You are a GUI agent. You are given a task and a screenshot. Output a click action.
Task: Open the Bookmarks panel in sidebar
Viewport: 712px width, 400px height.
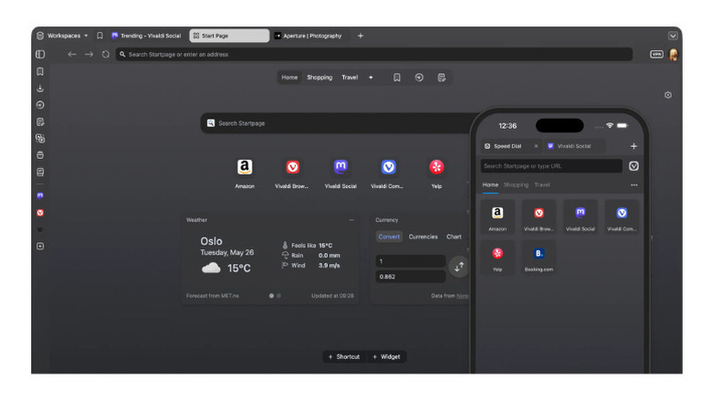(x=40, y=71)
